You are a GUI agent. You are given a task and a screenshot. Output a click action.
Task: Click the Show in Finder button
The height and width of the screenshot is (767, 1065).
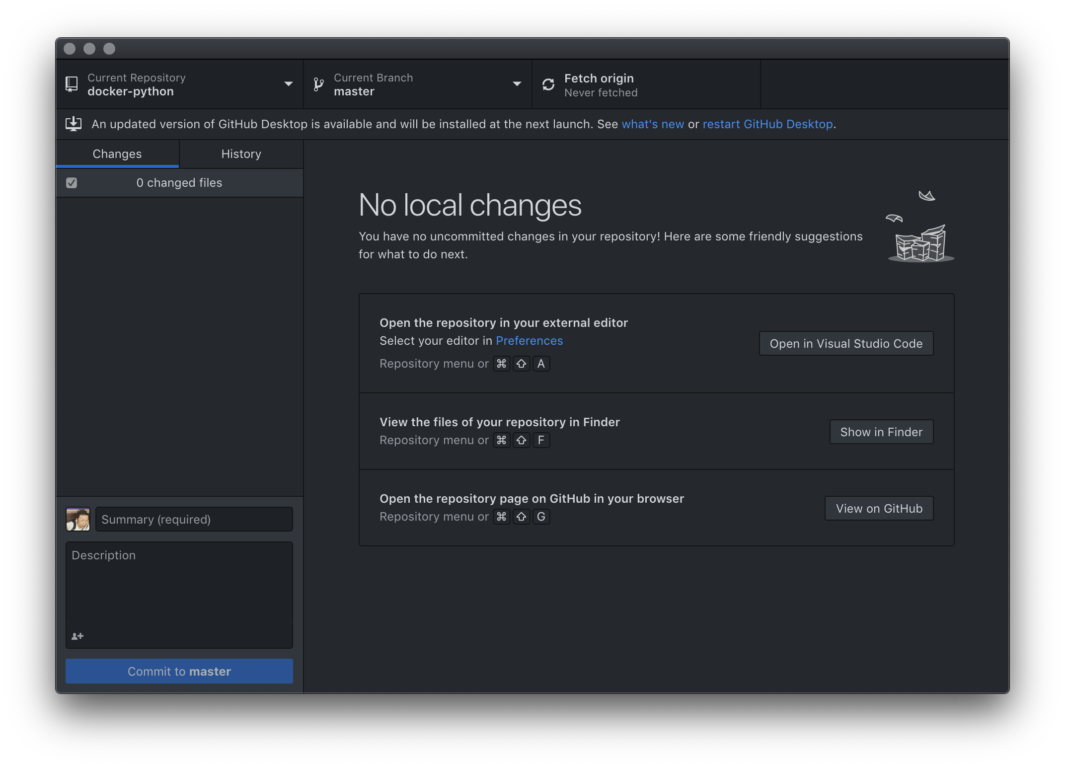881,432
